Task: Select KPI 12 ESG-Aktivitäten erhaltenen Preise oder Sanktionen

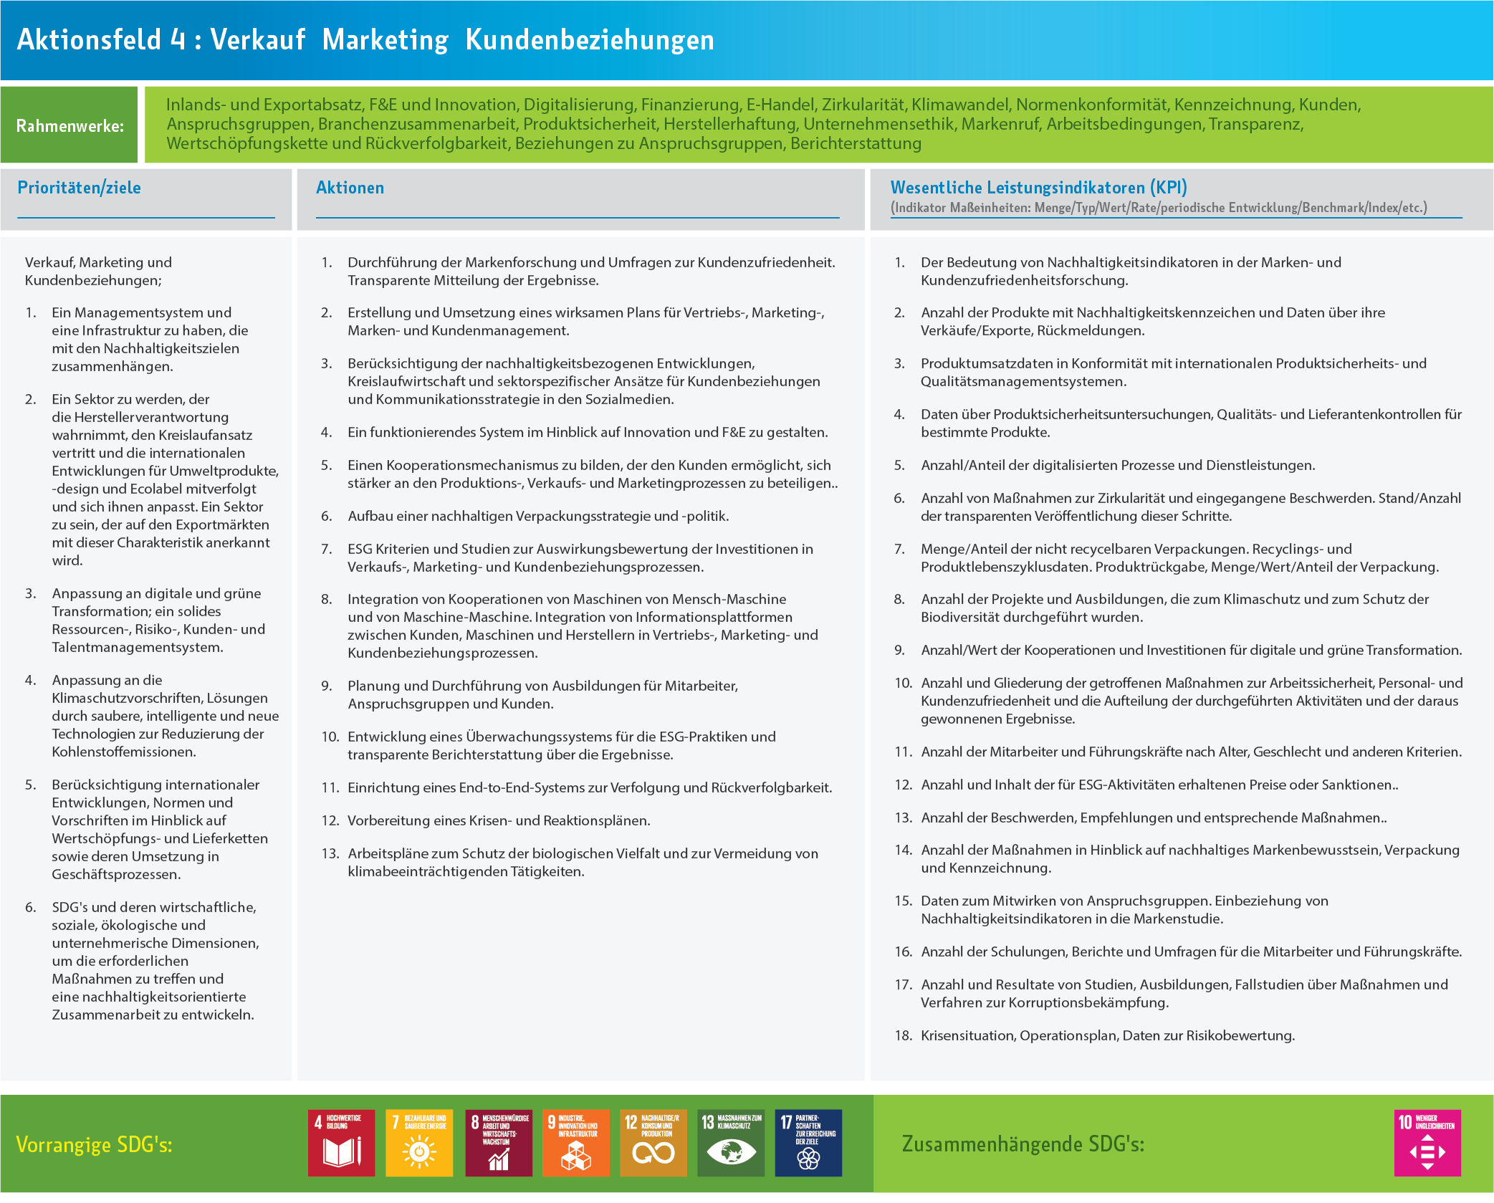Action: pyautogui.click(x=1146, y=785)
